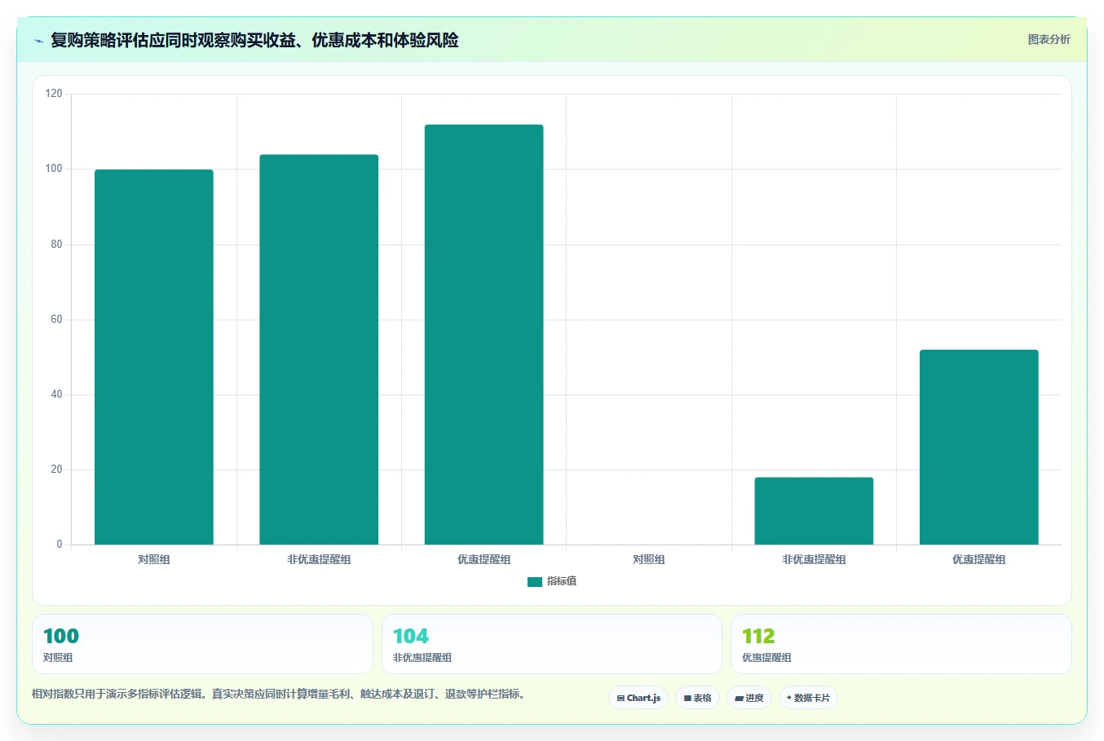Image resolution: width=1104 pixels, height=741 pixels.
Task: Click the last 优惠提醒组 bar near 52
Action: (x=978, y=448)
